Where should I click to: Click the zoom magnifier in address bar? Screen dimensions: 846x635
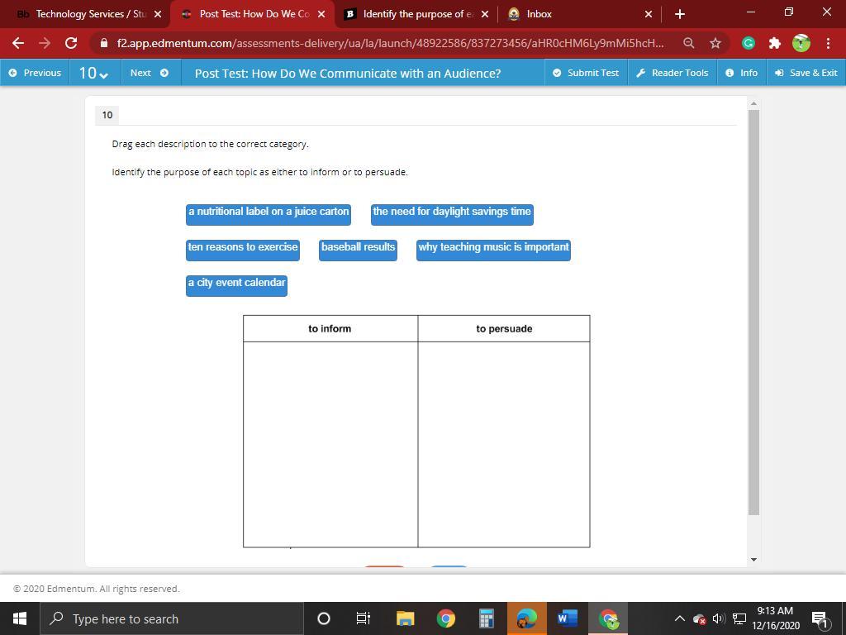[688, 43]
